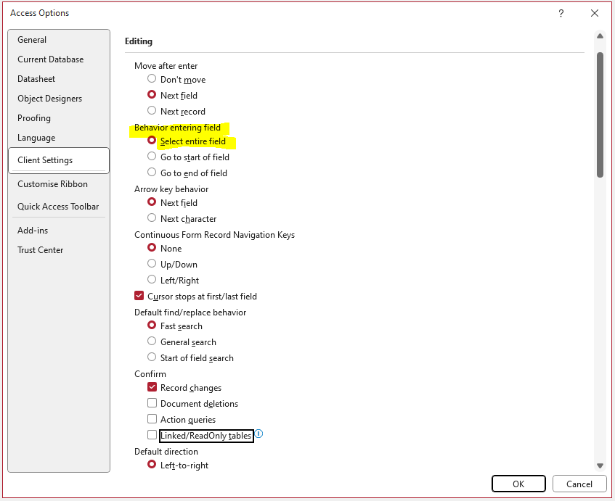The height and width of the screenshot is (501, 615).
Task: Switch to the Trust Center category
Action: point(41,250)
